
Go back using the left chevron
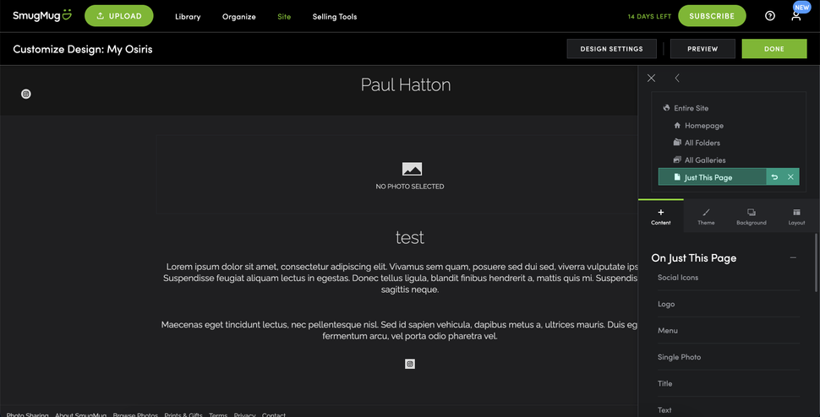click(676, 78)
